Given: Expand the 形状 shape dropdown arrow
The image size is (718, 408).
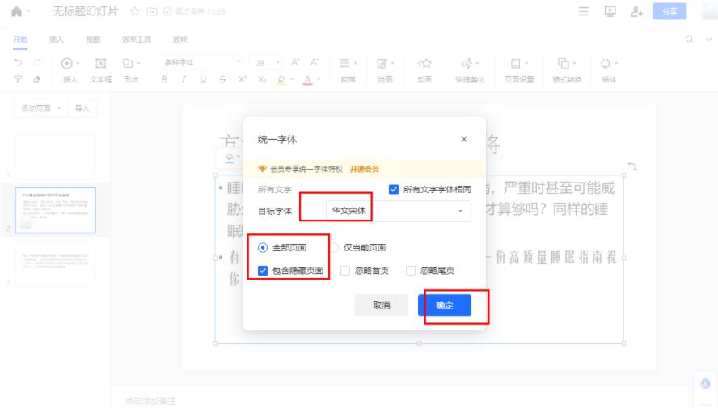Looking at the screenshot, I should (138, 63).
